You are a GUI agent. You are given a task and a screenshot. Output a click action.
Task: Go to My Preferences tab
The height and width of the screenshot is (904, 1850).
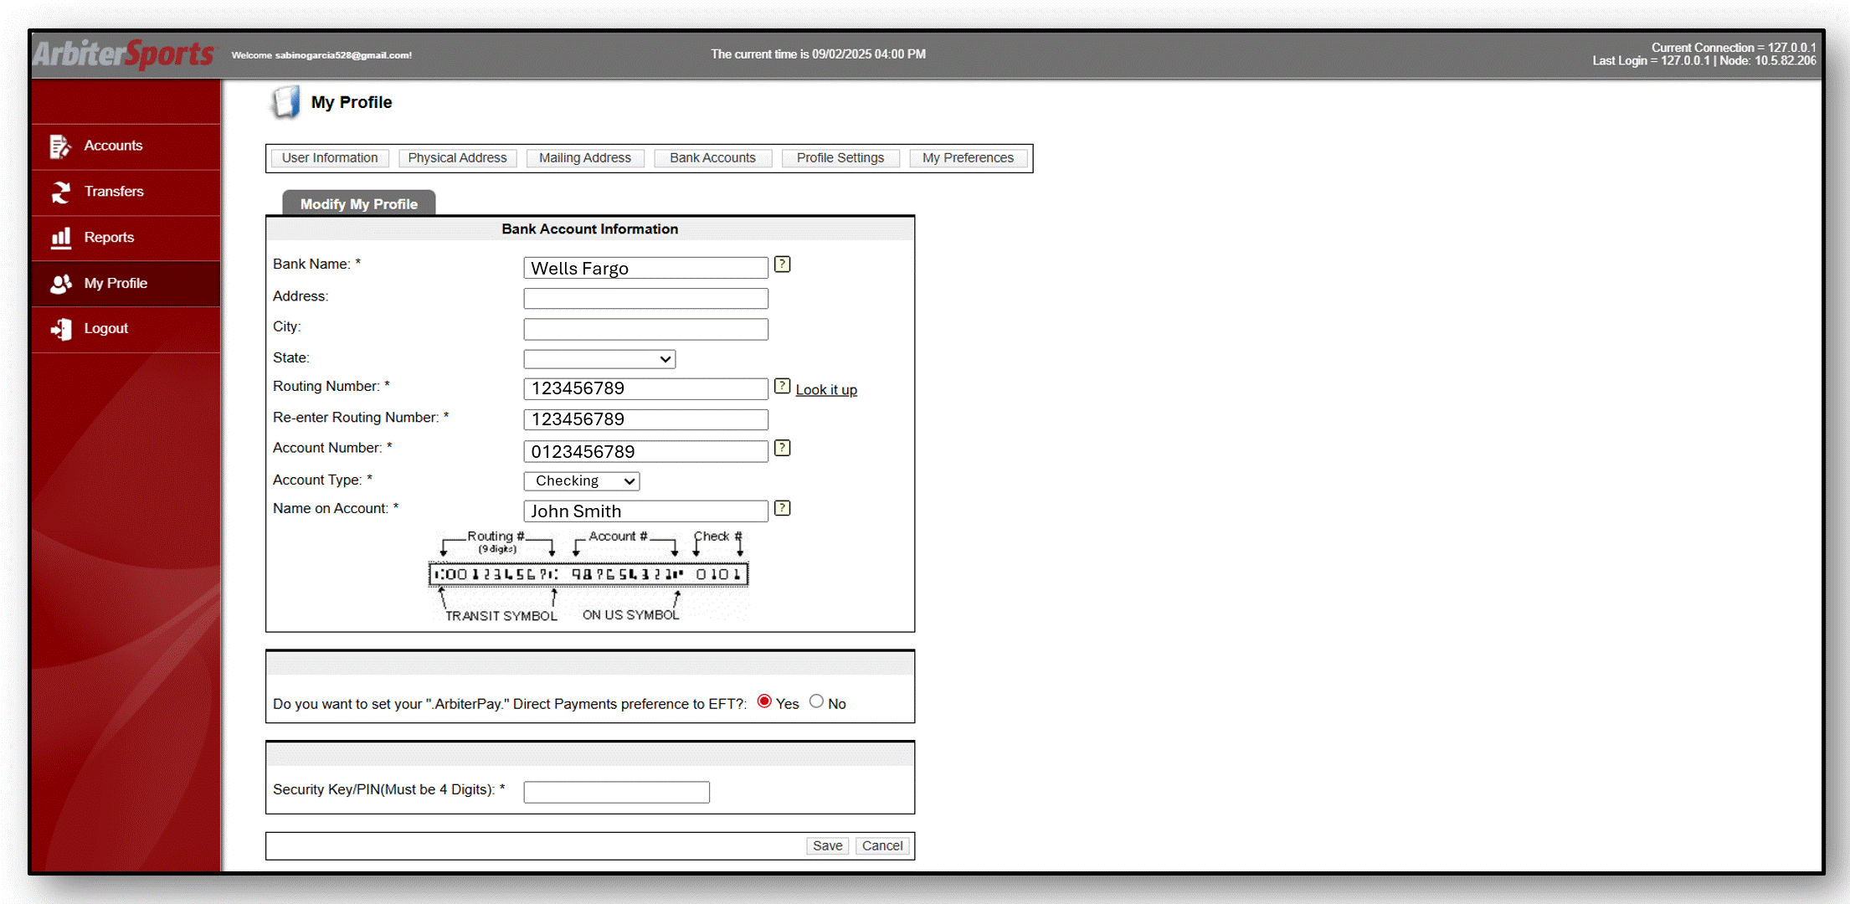pos(968,158)
